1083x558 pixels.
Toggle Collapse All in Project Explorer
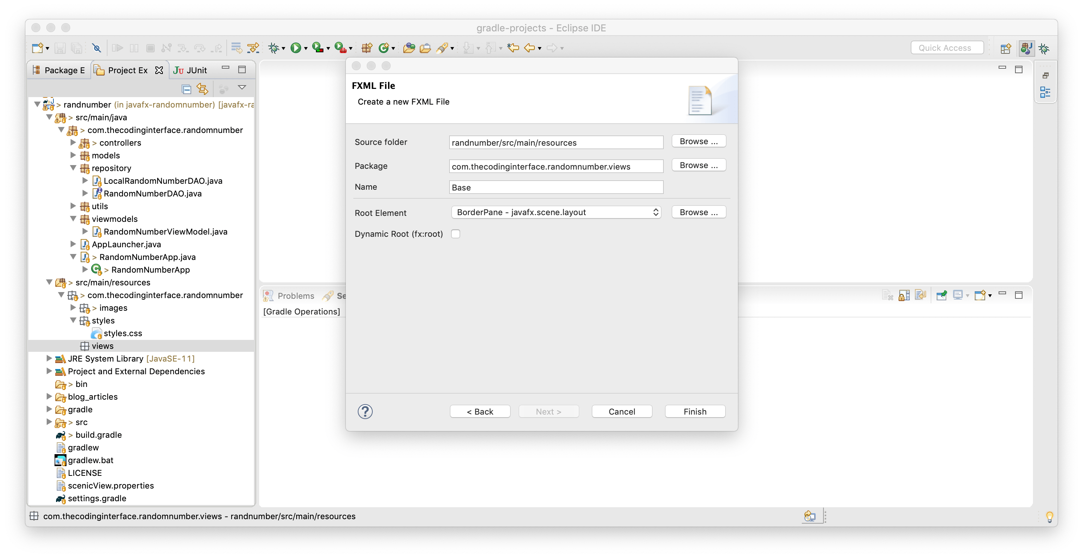coord(186,89)
